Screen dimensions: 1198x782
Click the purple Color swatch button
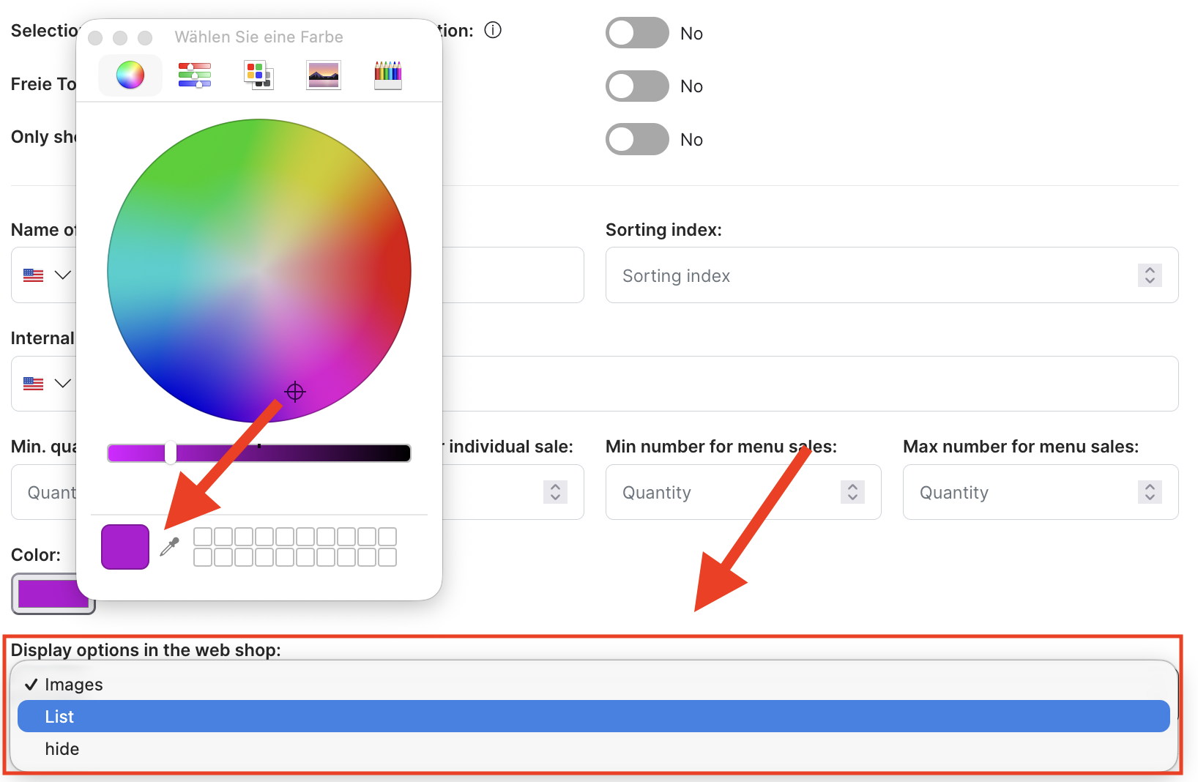tap(53, 594)
